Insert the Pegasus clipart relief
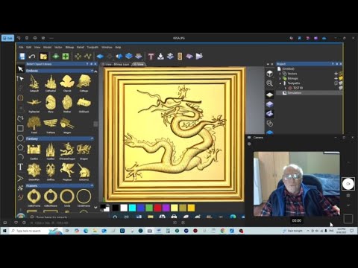This screenshot has height=268, width=358. pos(67,171)
